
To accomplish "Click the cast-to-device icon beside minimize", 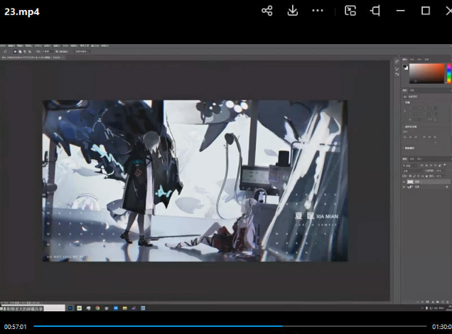I will pos(375,11).
